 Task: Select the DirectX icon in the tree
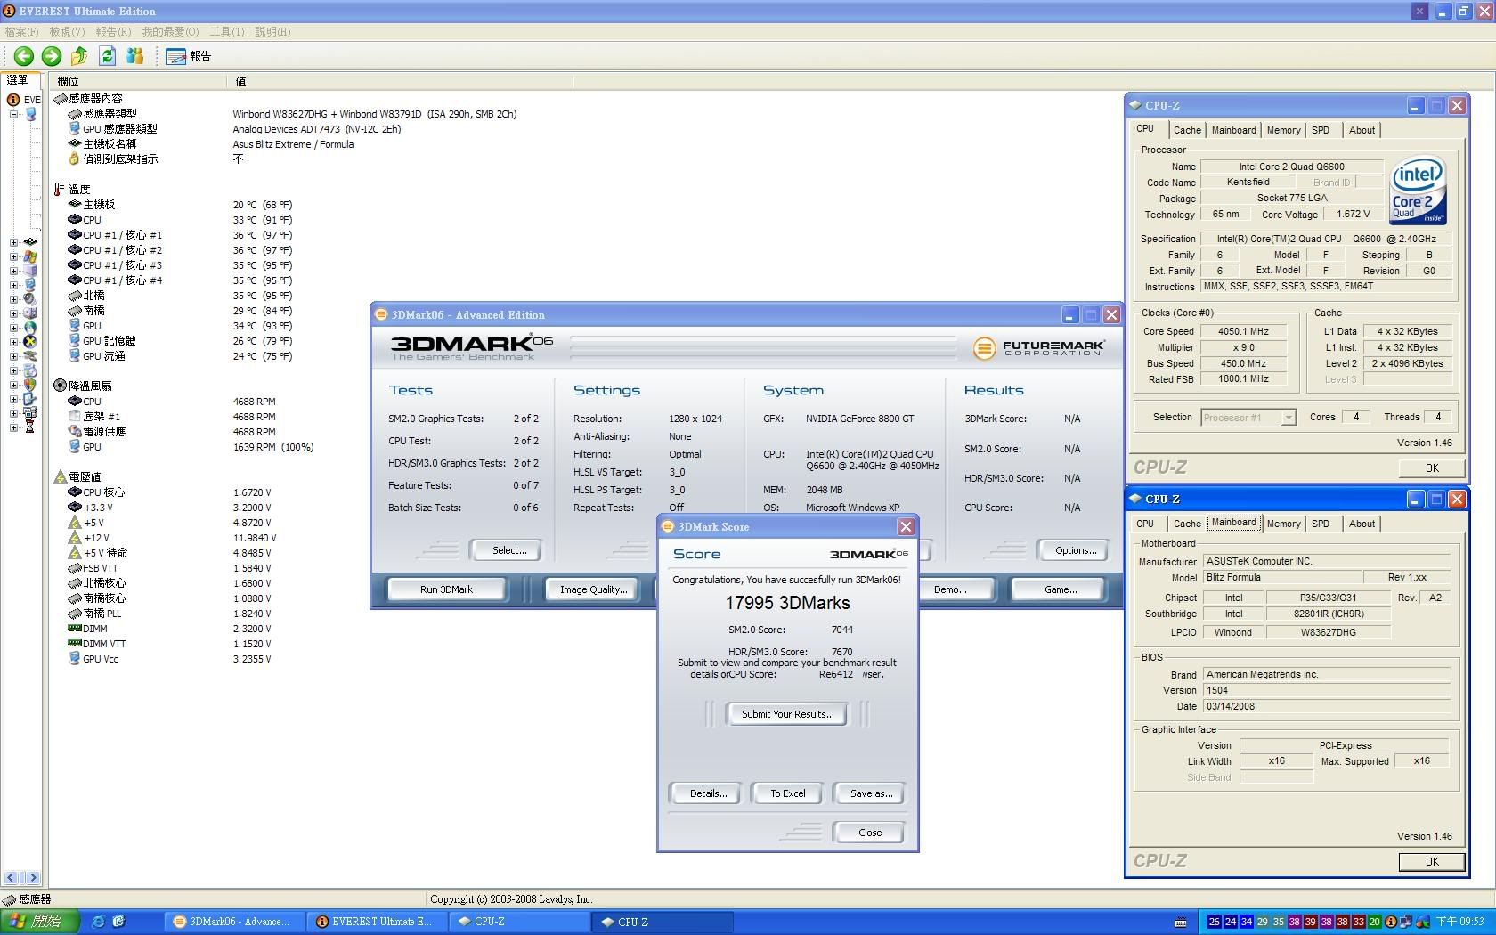coord(30,342)
